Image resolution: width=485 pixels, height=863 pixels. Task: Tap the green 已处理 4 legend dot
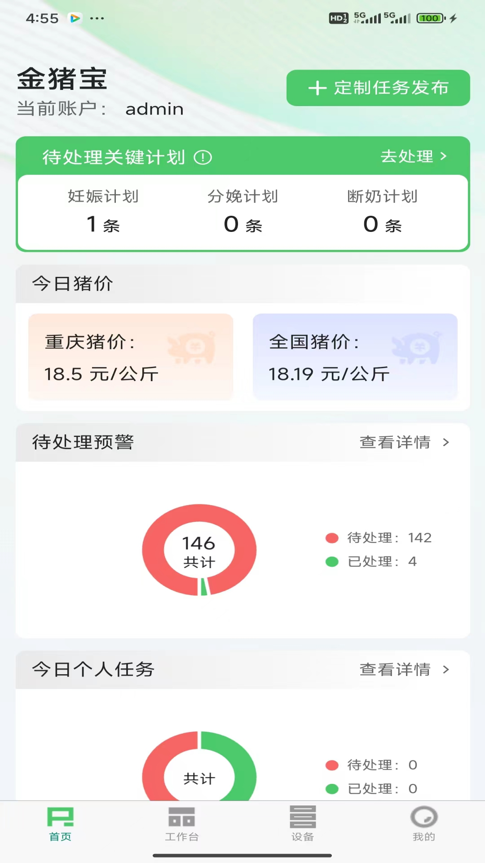[332, 562]
